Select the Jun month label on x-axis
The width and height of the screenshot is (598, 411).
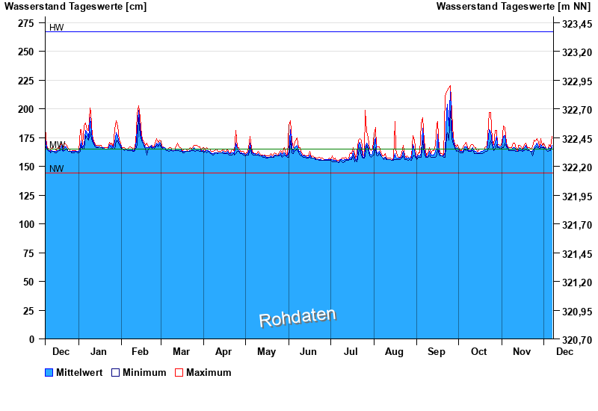click(x=309, y=351)
